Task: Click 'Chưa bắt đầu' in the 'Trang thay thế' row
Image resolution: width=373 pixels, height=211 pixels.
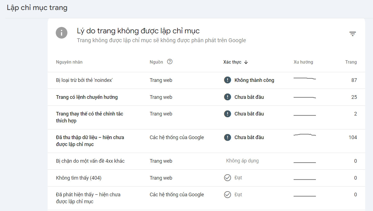Action: click(x=249, y=114)
